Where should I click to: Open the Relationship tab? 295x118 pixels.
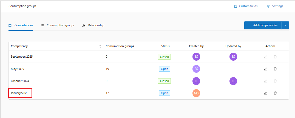(93, 25)
